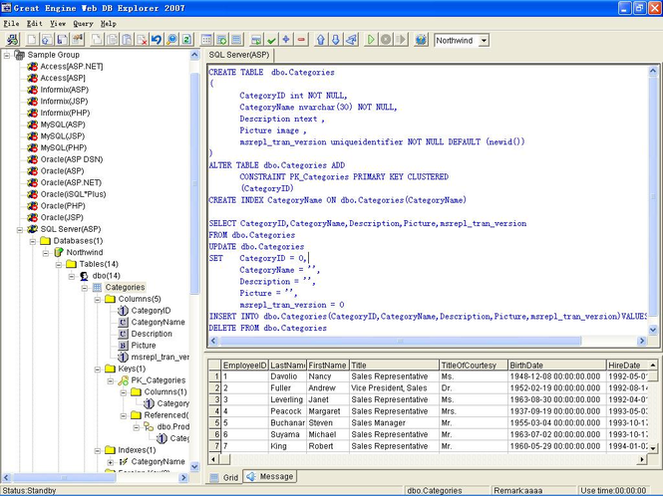Open the File menu
The height and width of the screenshot is (496, 663).
click(x=11, y=24)
